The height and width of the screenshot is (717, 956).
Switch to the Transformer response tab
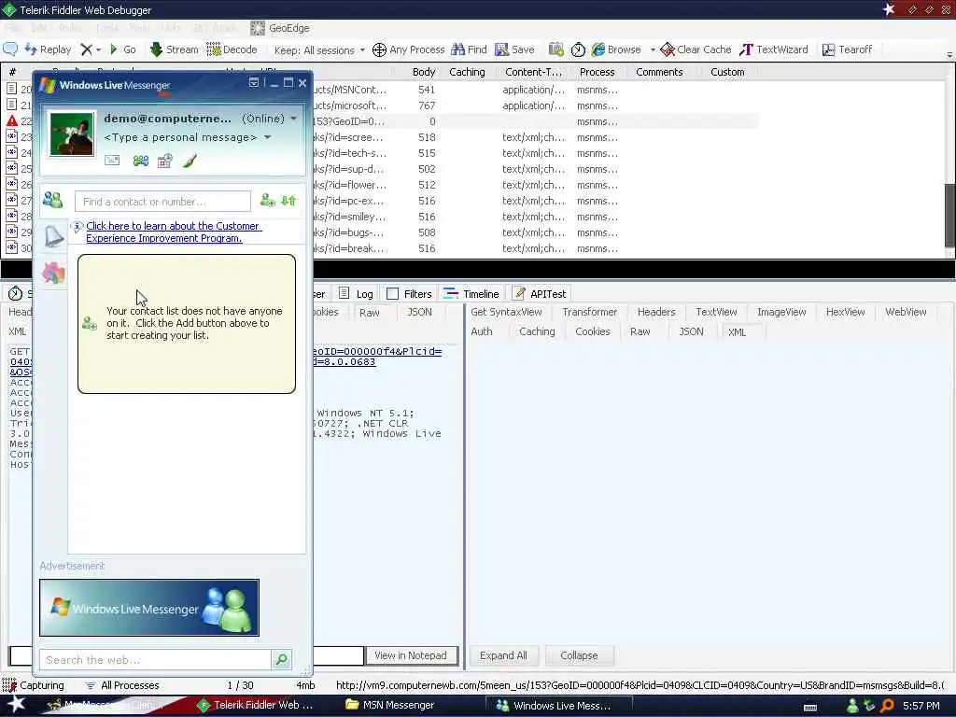click(x=590, y=312)
